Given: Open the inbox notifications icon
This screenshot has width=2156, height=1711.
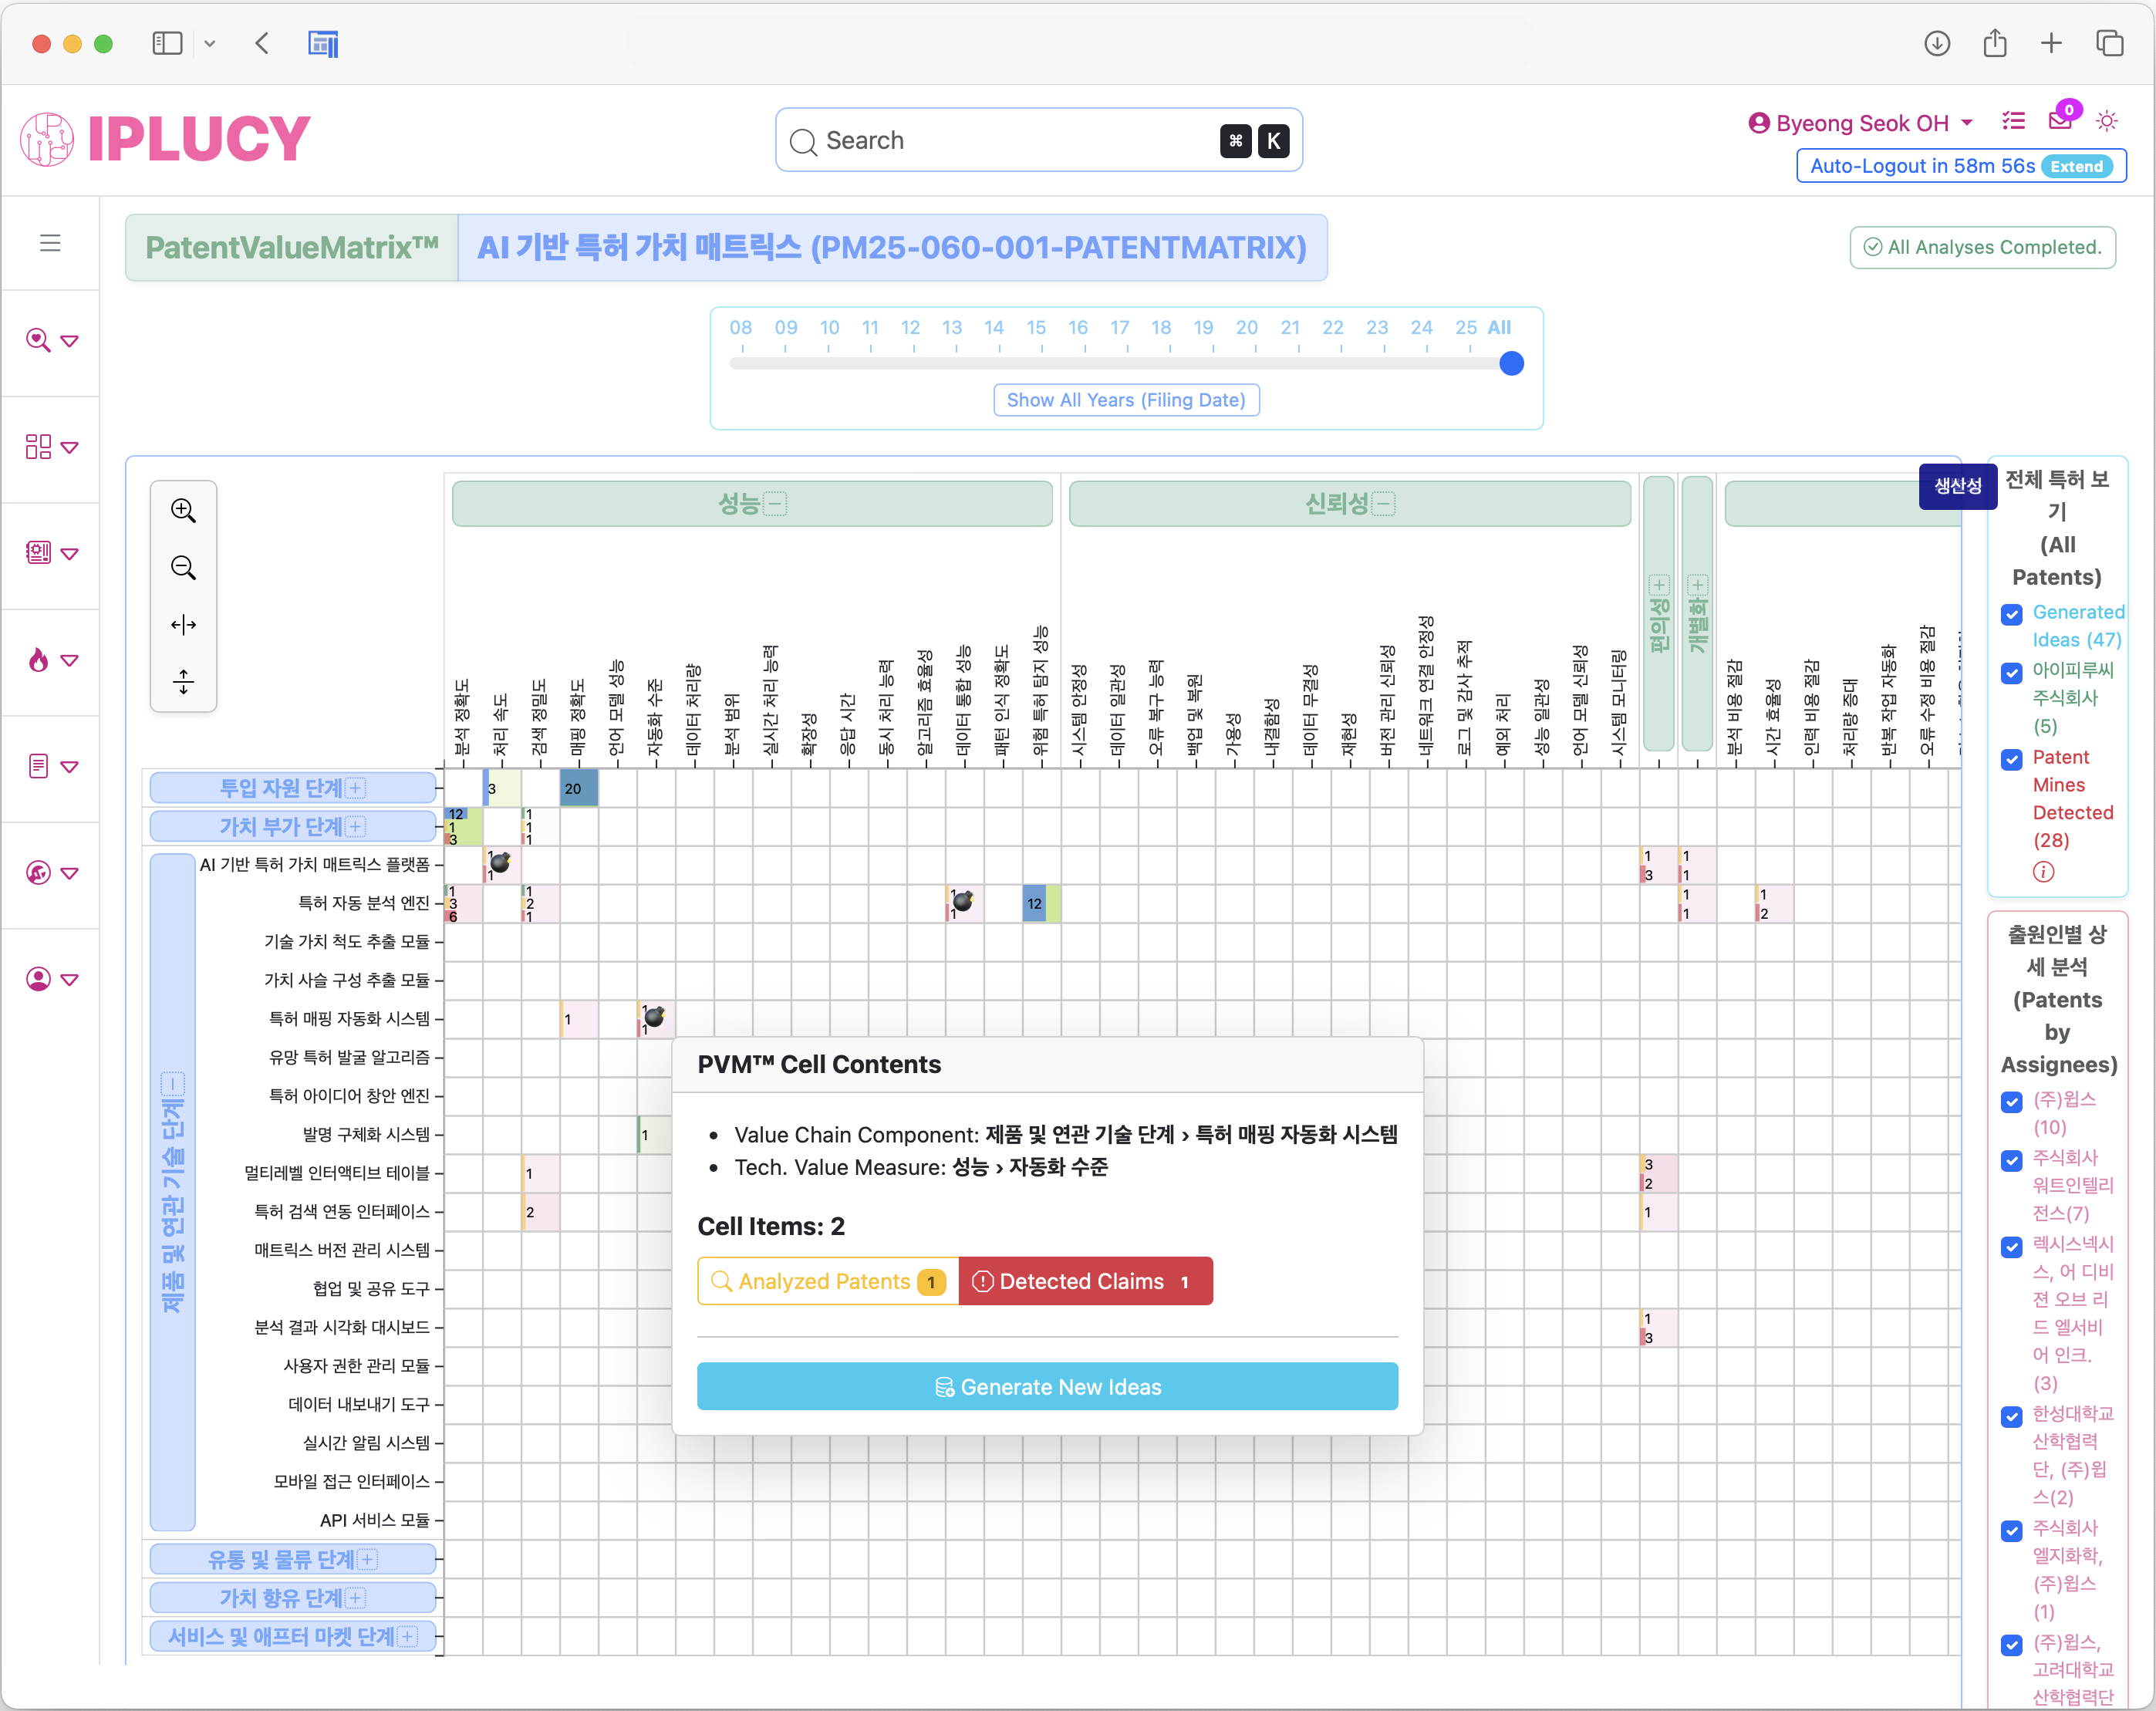Looking at the screenshot, I should [2060, 121].
